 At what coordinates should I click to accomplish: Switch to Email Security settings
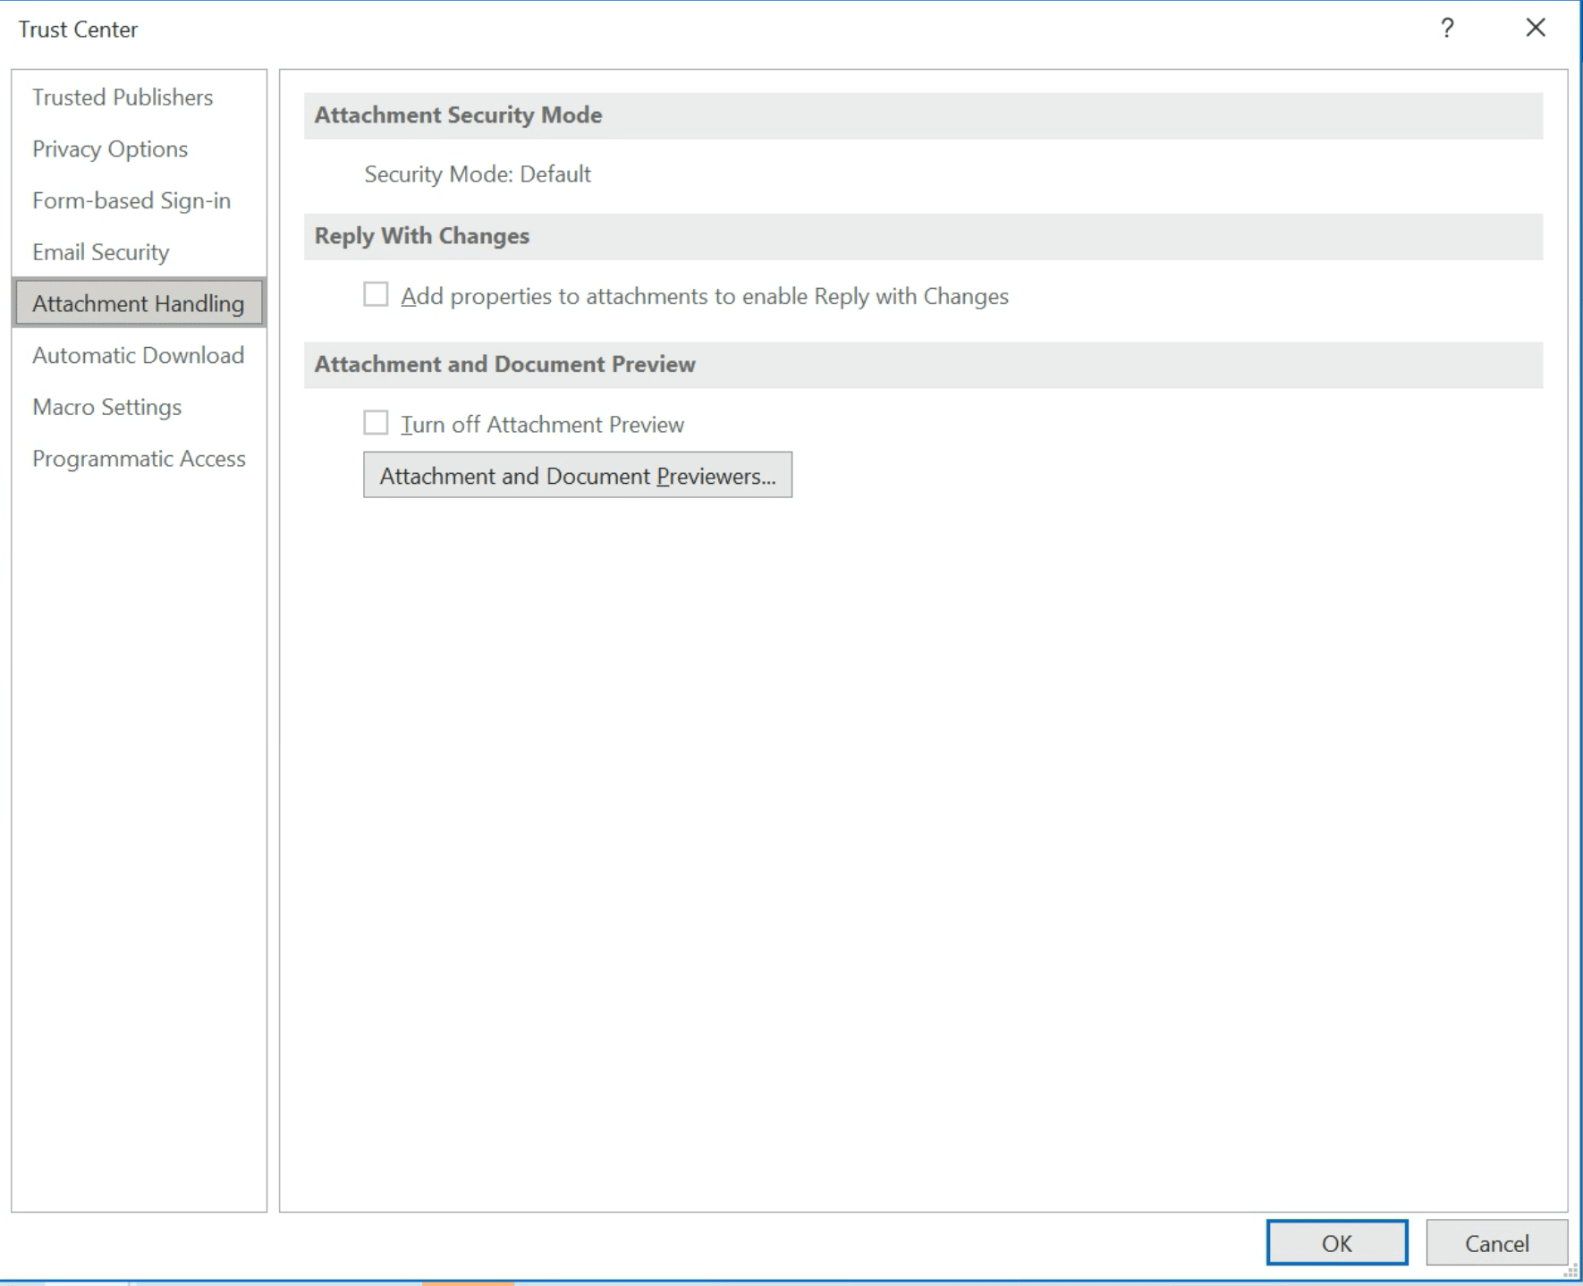[100, 252]
